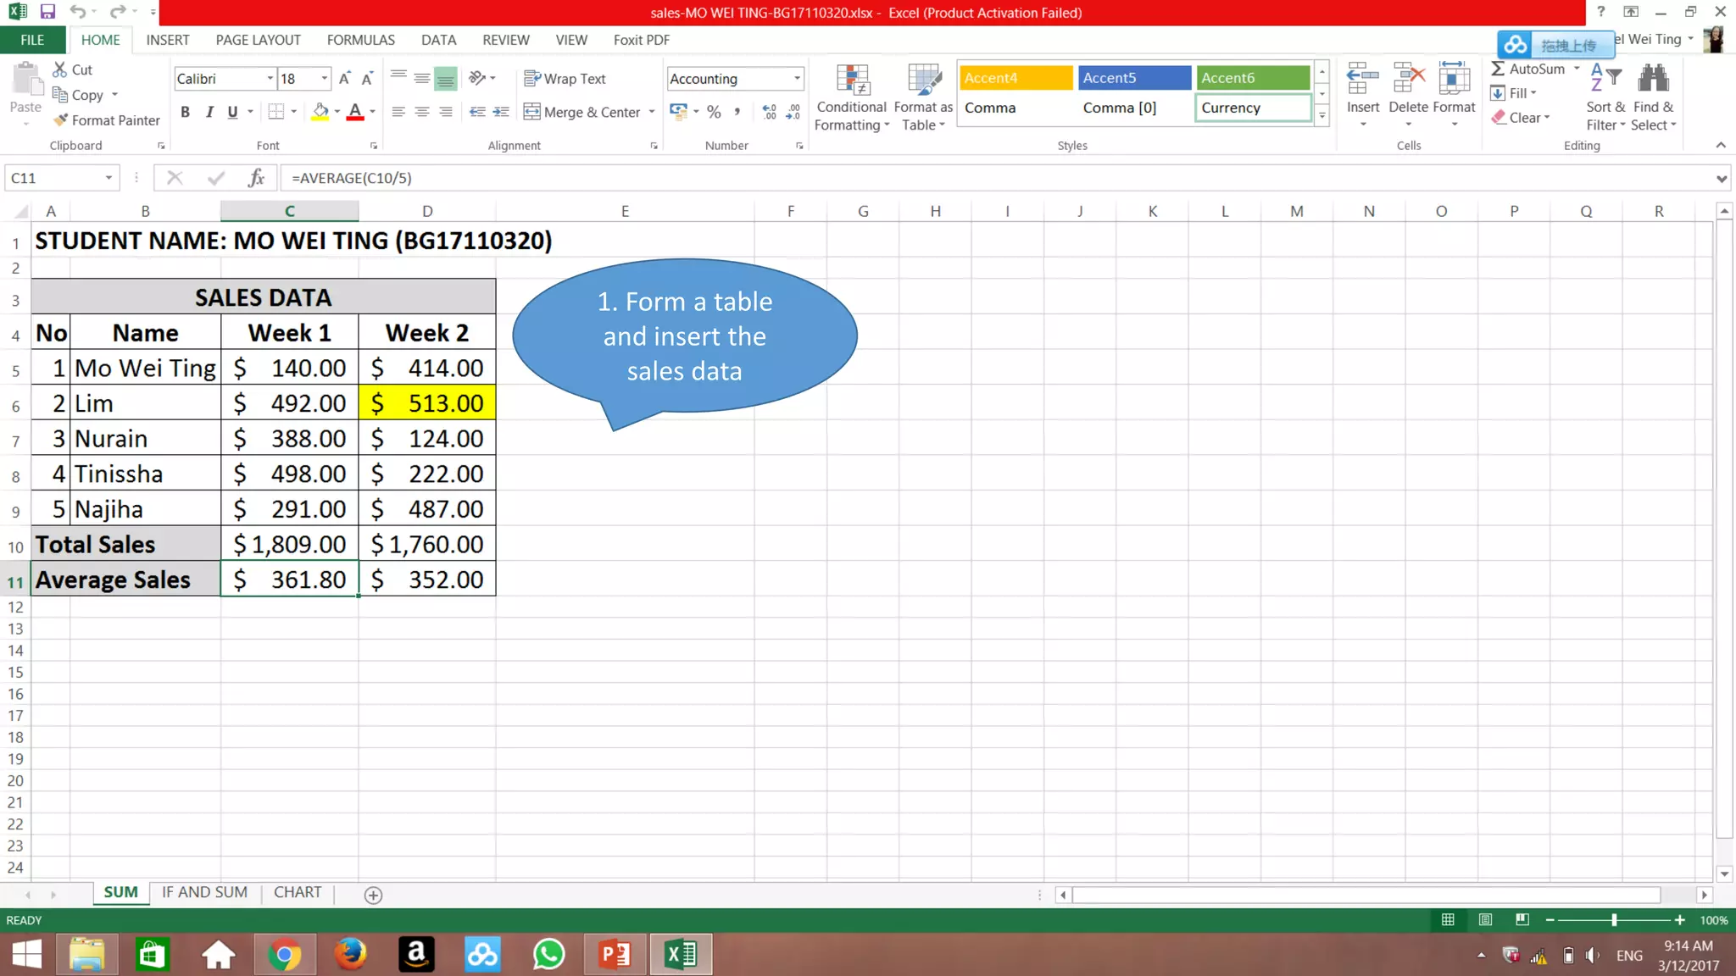1736x976 pixels.
Task: Click the zoom slider handle
Action: coord(1614,920)
